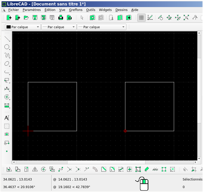
Task: Cut selection with the scissors icon
Action: (111, 18)
